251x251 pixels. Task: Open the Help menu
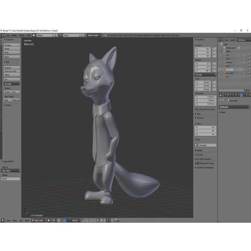29,35
